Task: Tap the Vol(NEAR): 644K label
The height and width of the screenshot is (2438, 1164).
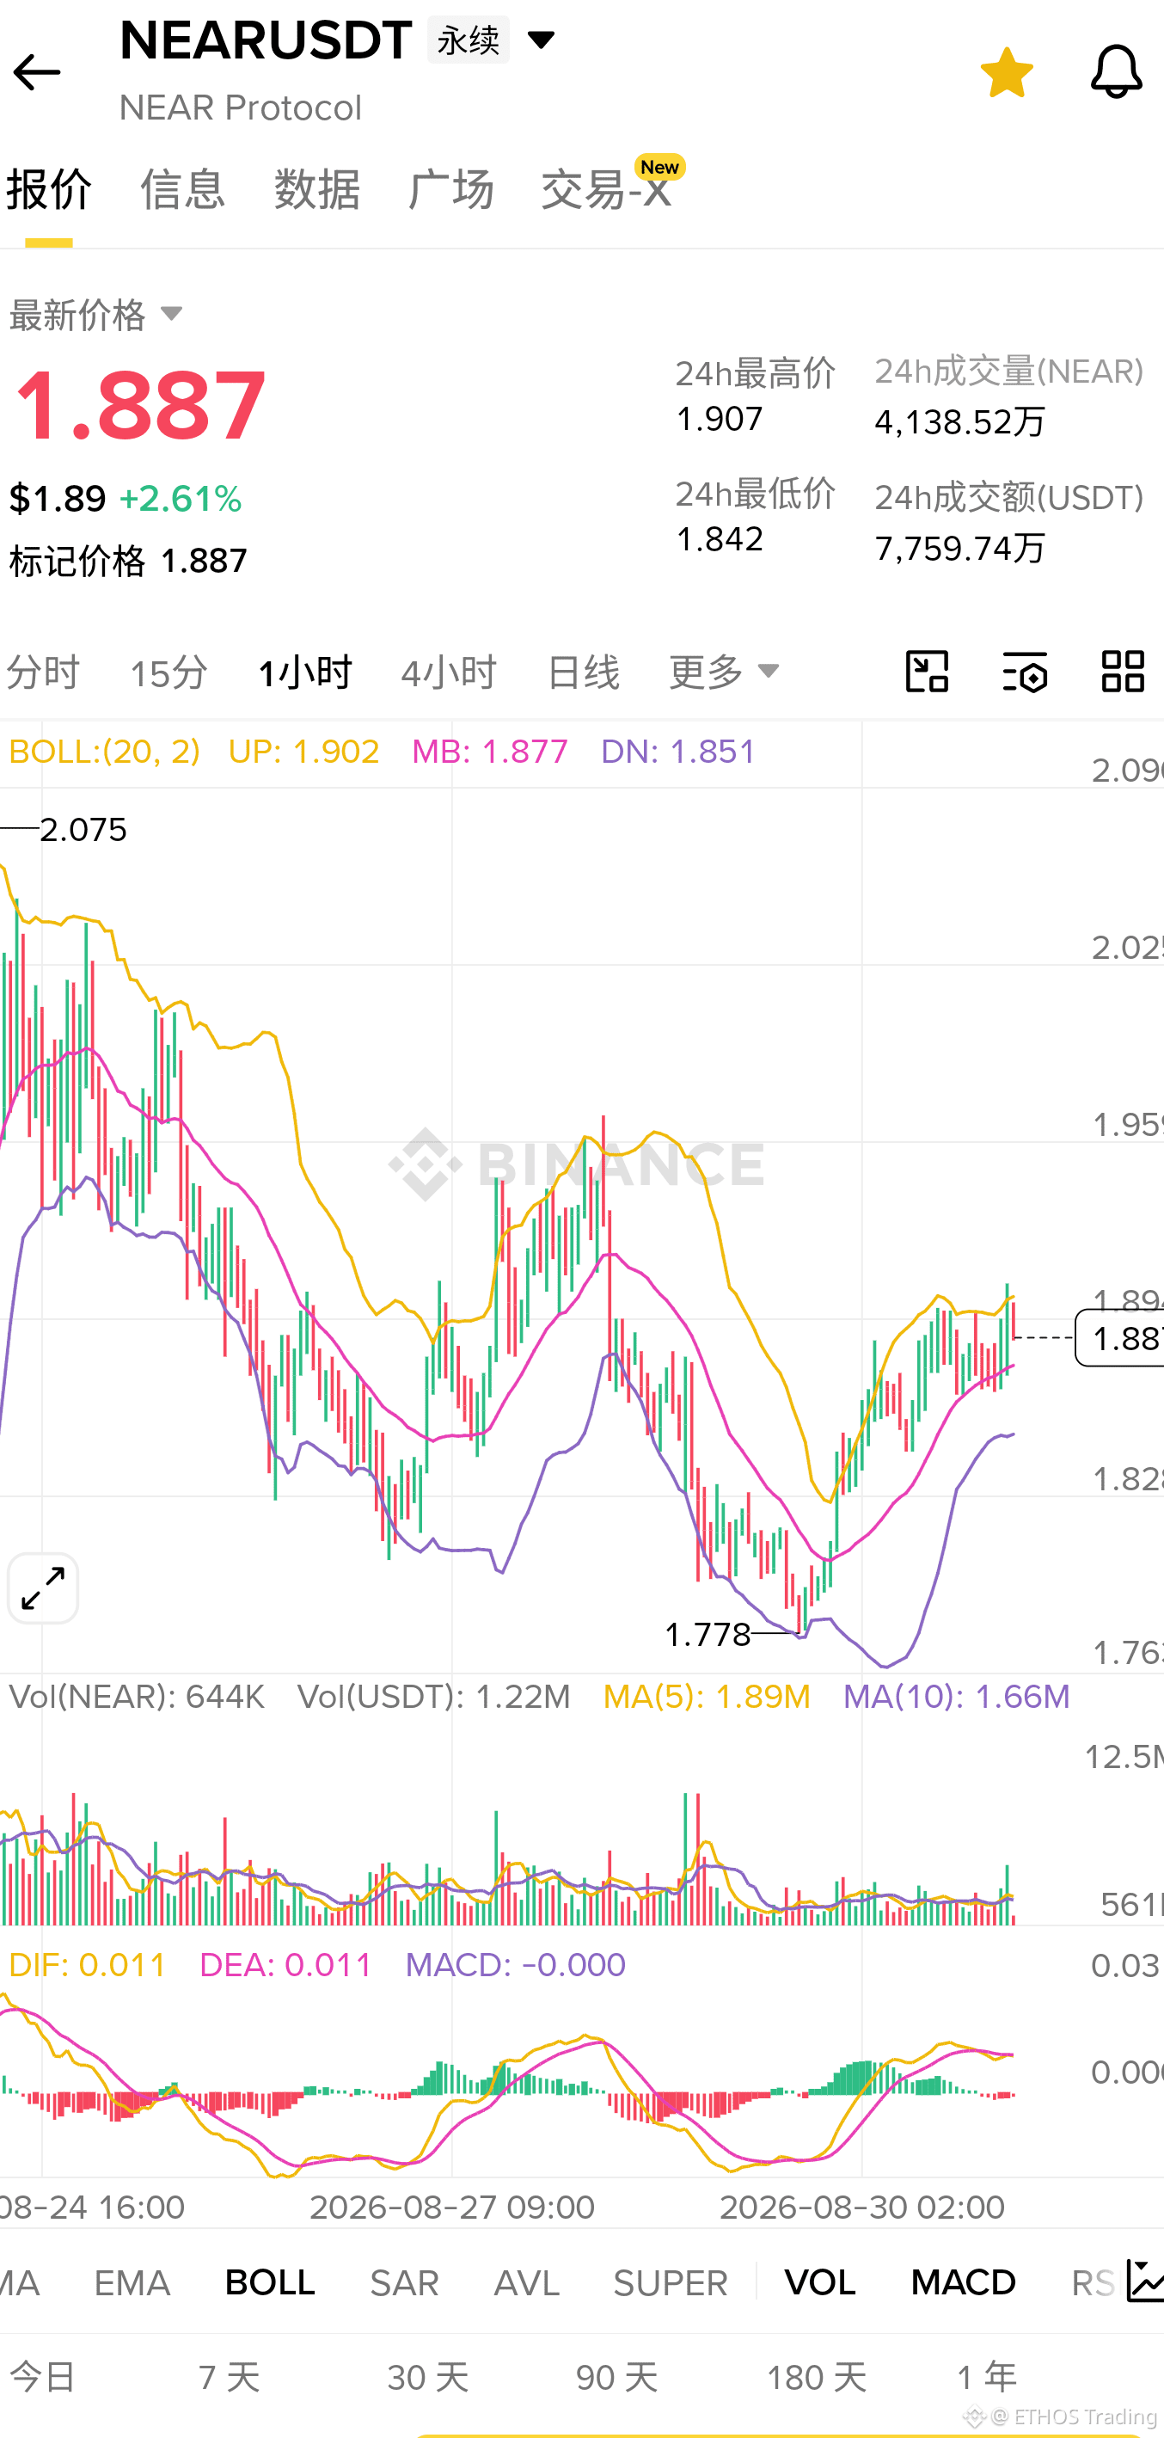Action: click(138, 1697)
